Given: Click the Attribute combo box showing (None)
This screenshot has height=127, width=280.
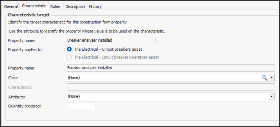Looking at the screenshot, I should [x=168, y=96].
